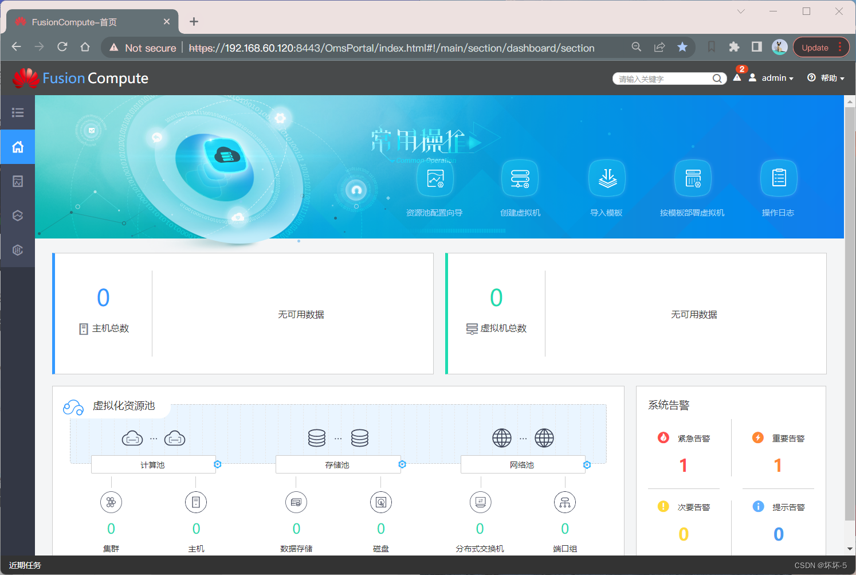The width and height of the screenshot is (856, 575).
Task: Click the 创建虚拟机 icon
Action: [520, 179]
